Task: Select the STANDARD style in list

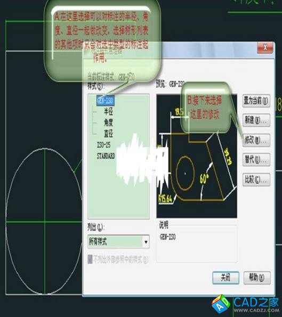Action: pos(106,156)
